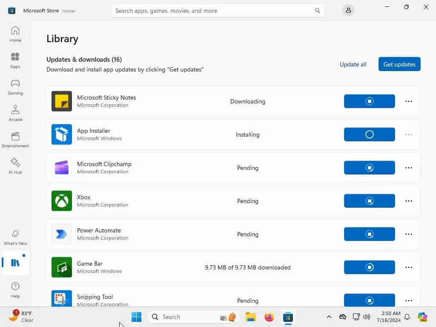Open more options for Xbox

click(408, 201)
